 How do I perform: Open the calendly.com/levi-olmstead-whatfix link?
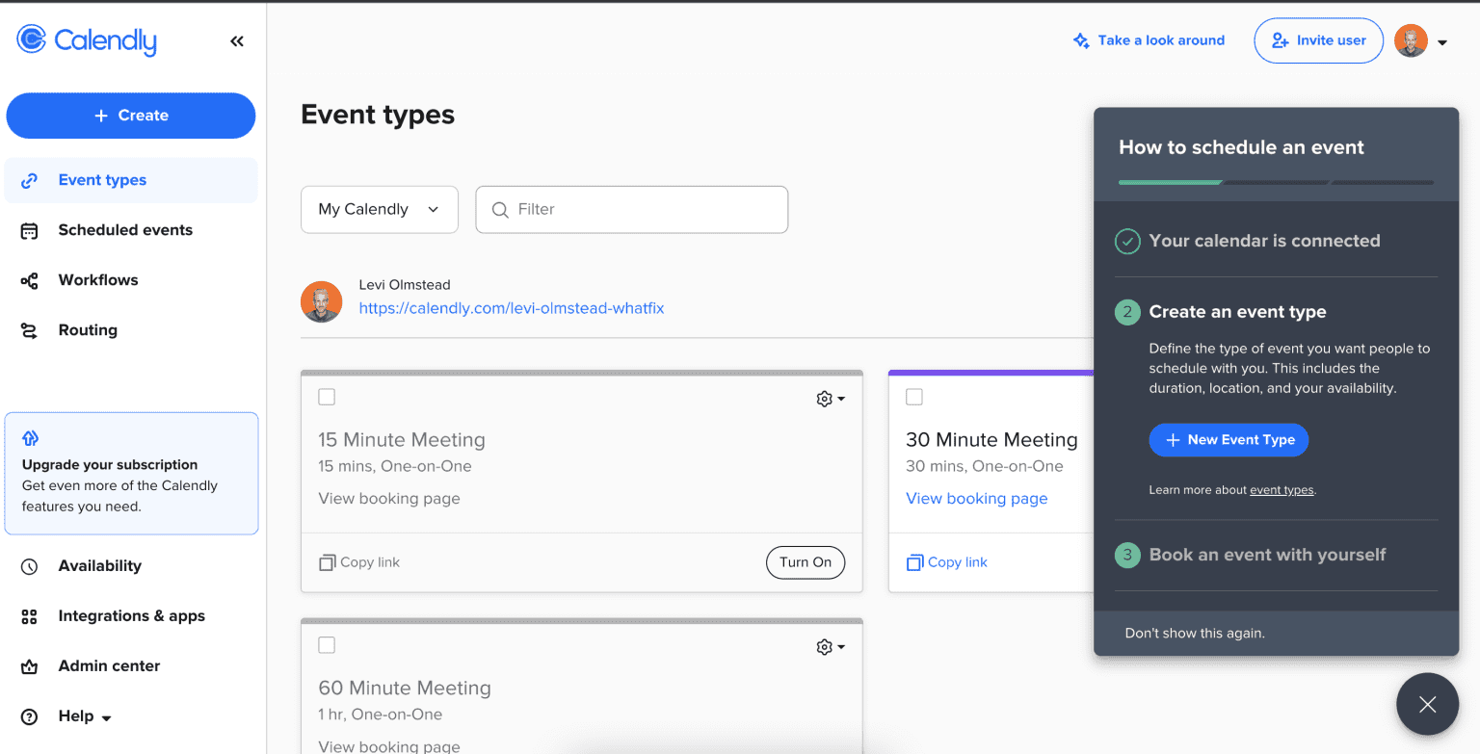click(x=512, y=309)
